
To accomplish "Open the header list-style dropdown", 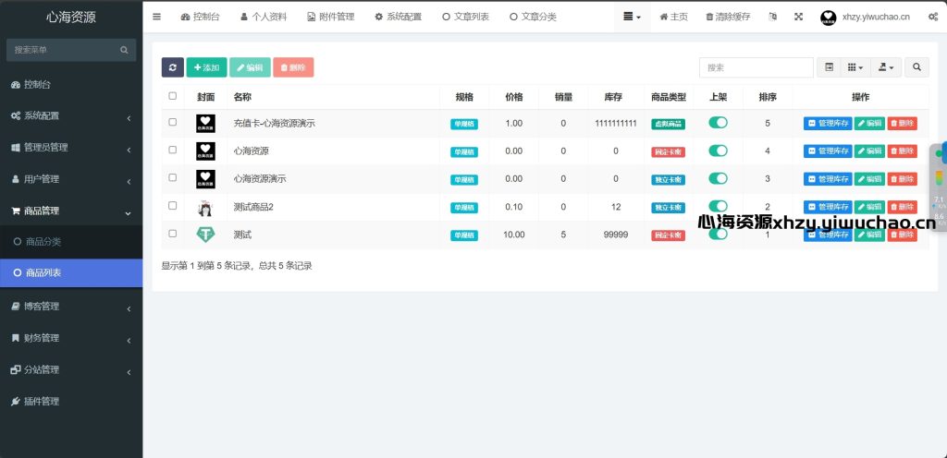I will [633, 17].
